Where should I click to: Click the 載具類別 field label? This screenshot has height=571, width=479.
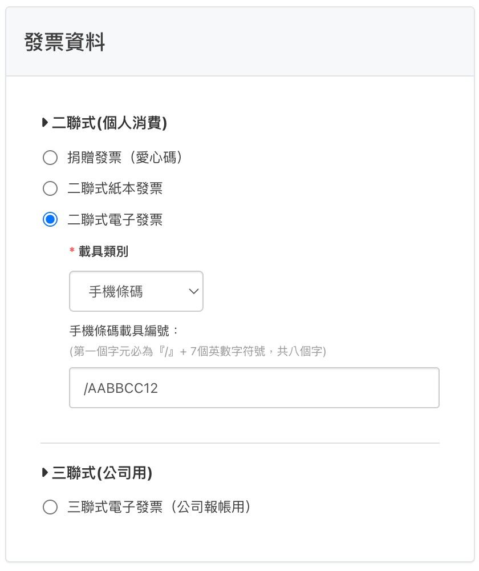[x=103, y=251]
